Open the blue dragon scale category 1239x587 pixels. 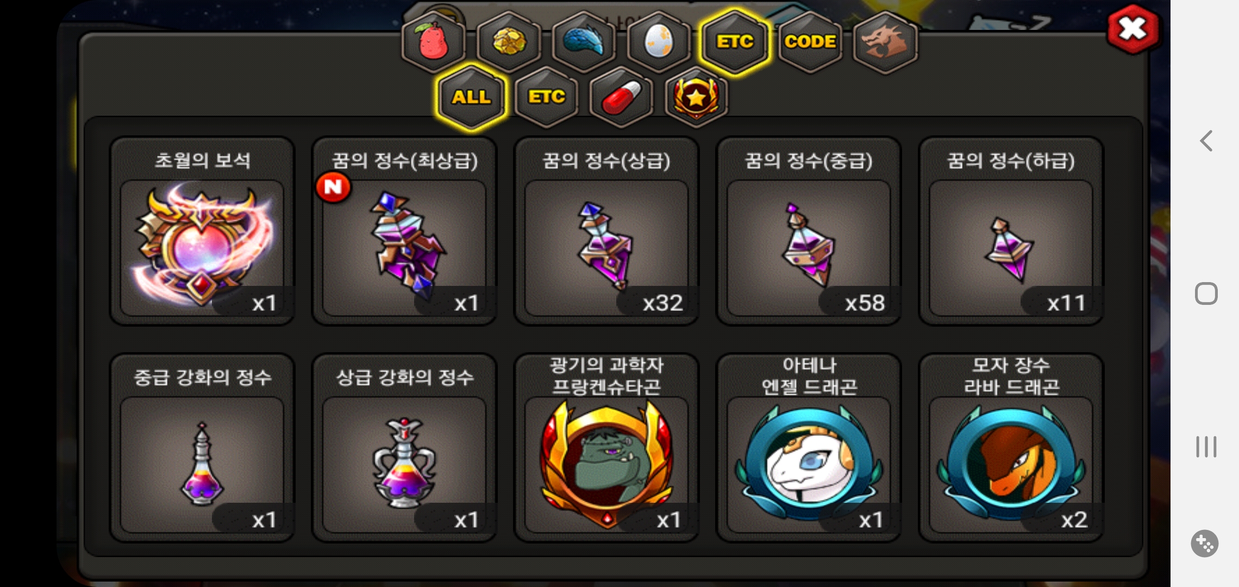584,42
